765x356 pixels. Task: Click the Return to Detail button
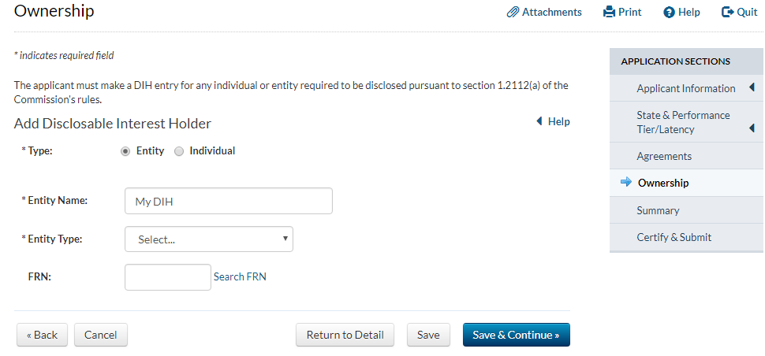coord(345,335)
